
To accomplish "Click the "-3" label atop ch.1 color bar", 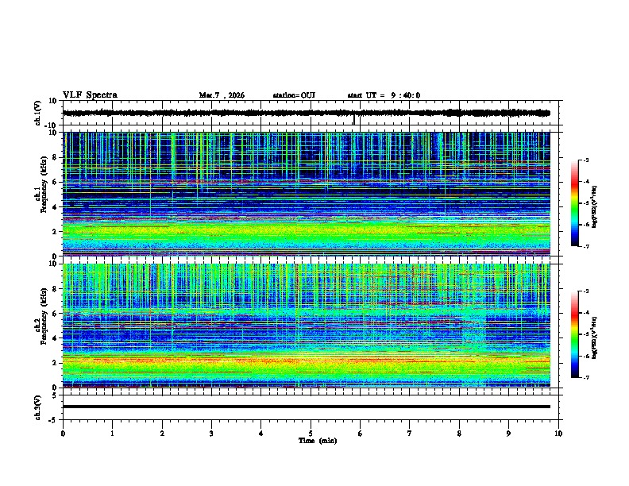I will pos(585,160).
